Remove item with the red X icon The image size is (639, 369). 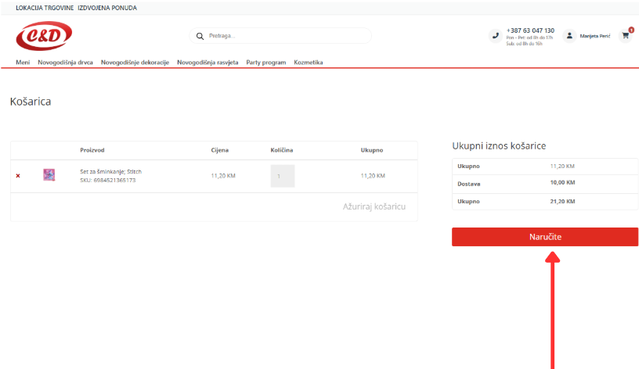pyautogui.click(x=18, y=176)
